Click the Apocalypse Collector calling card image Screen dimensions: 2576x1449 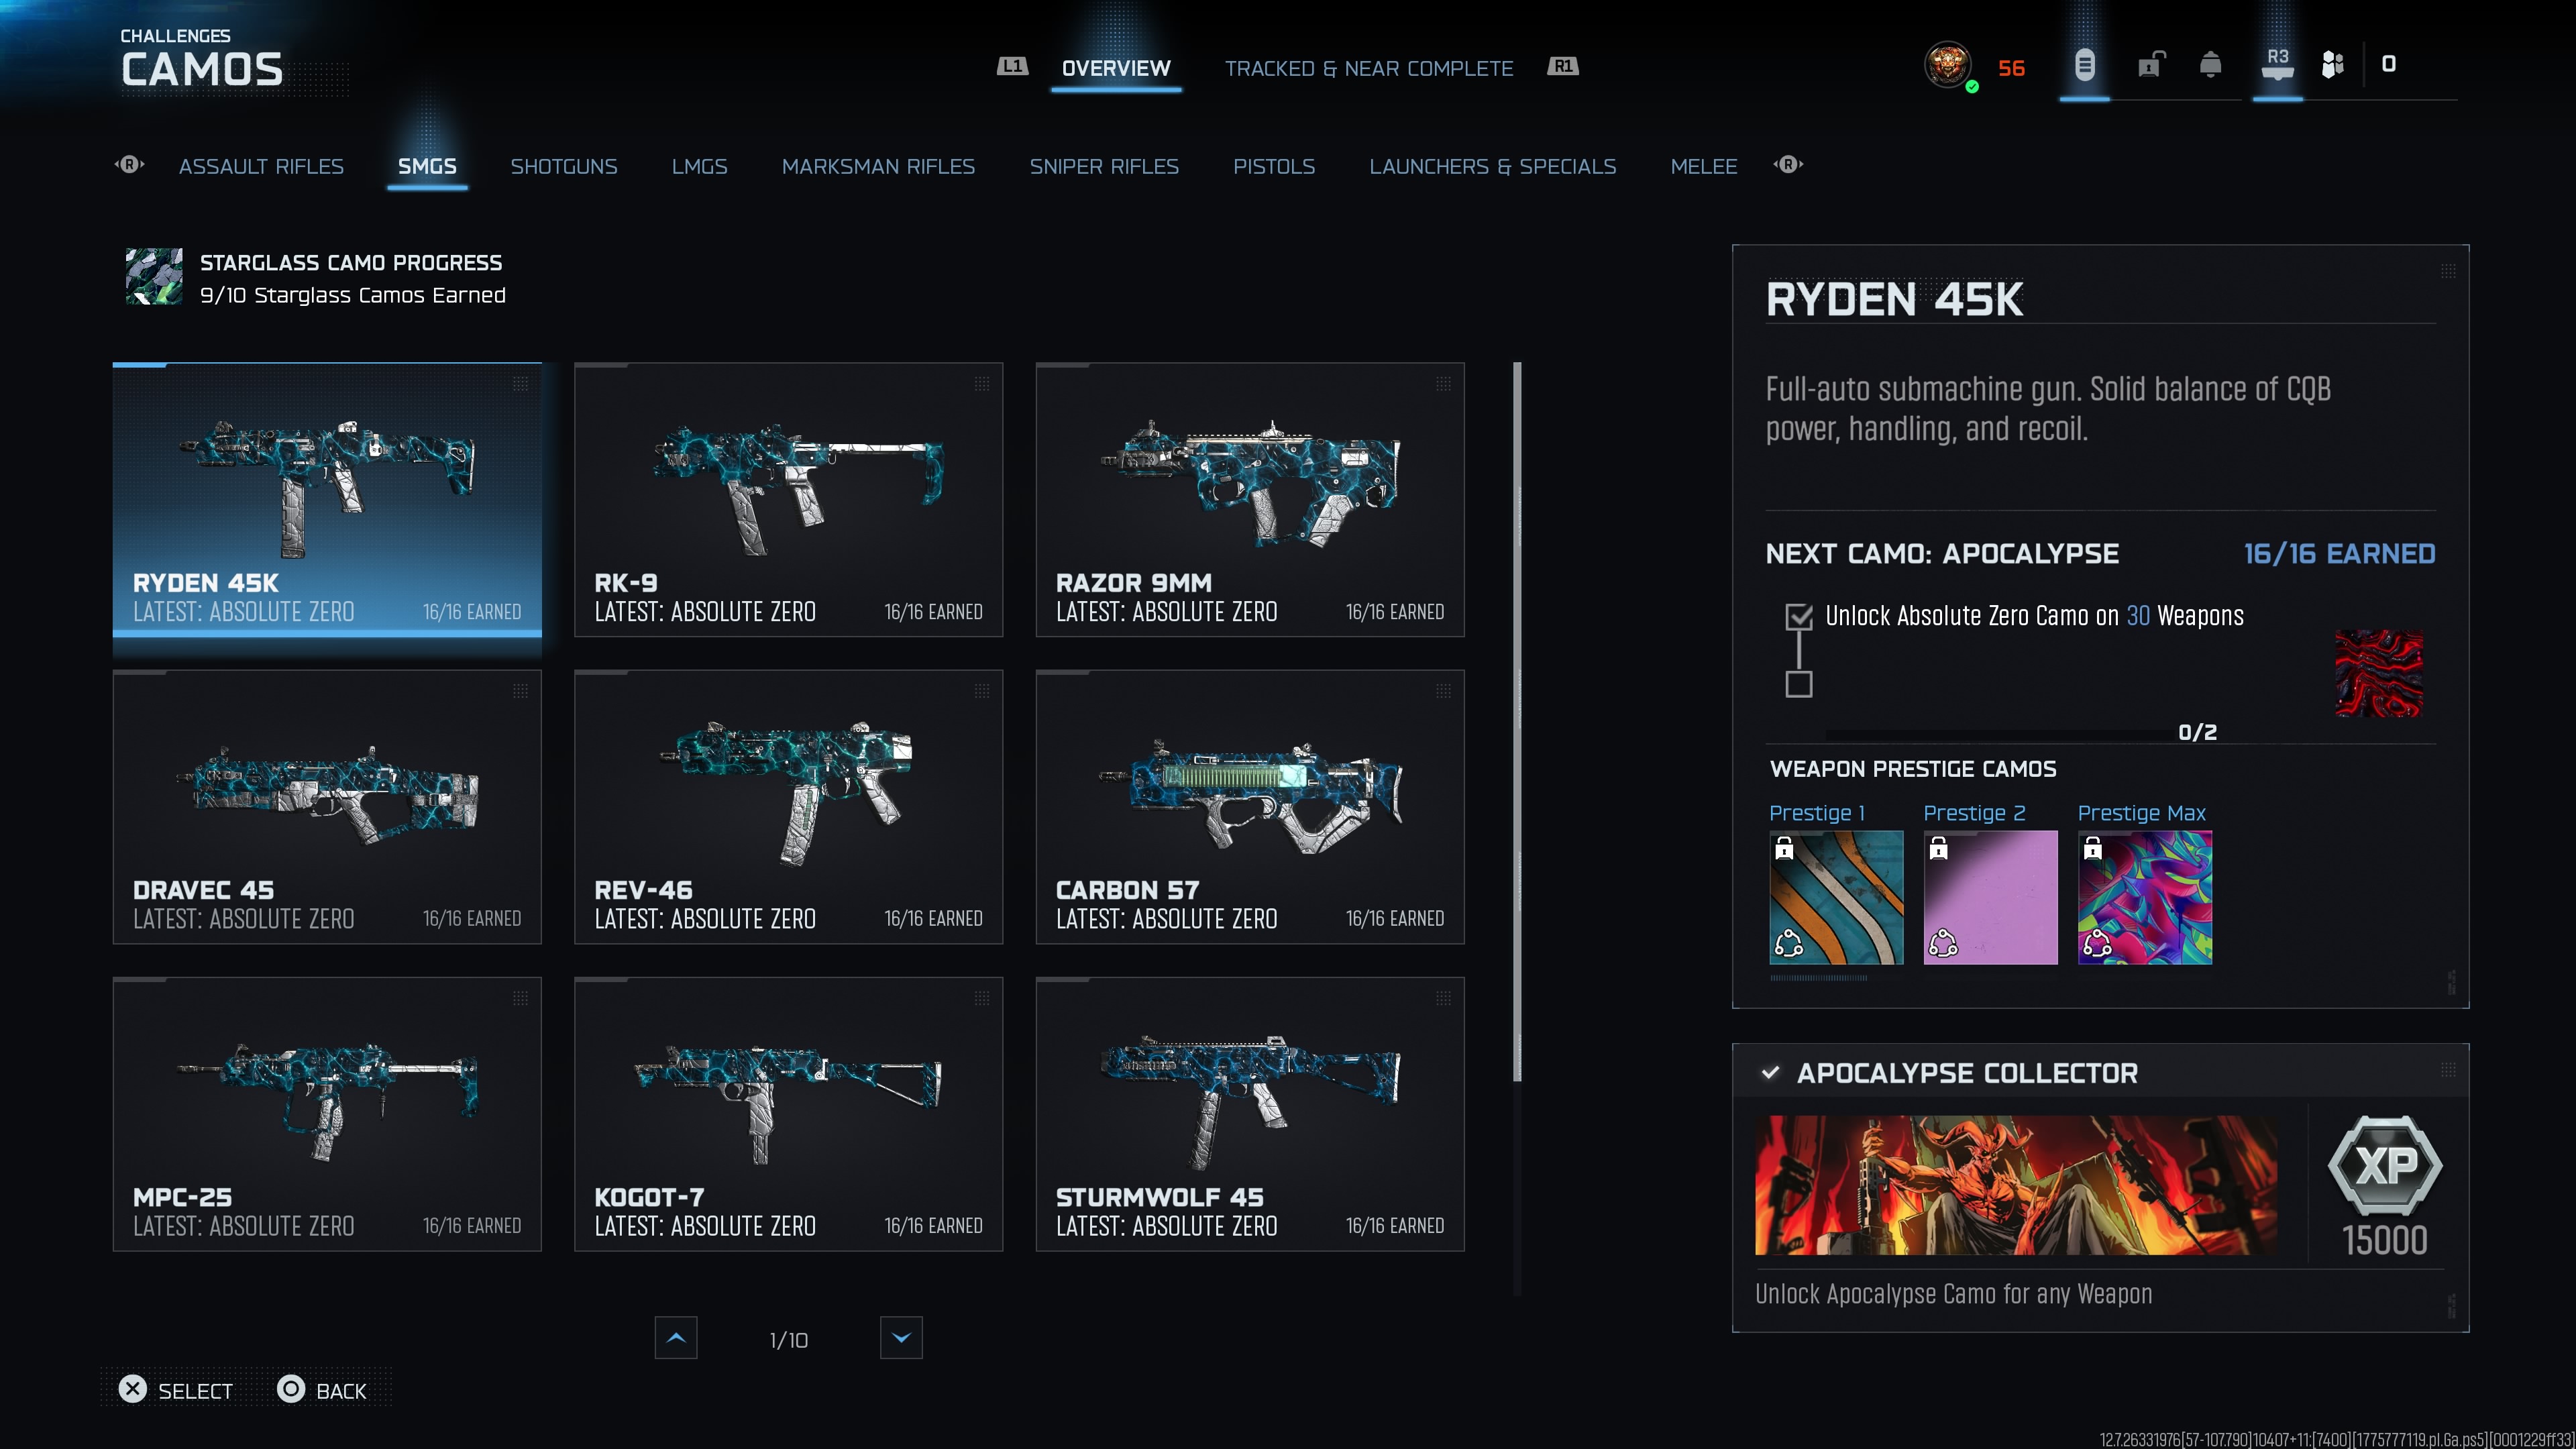2016,1185
